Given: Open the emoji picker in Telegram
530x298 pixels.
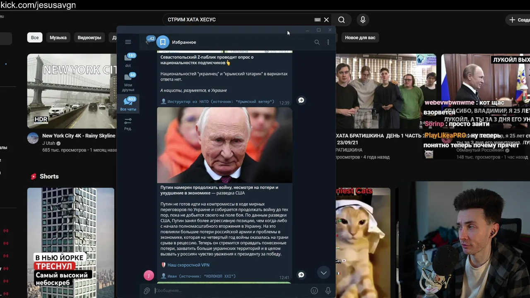Looking at the screenshot, I should (314, 291).
